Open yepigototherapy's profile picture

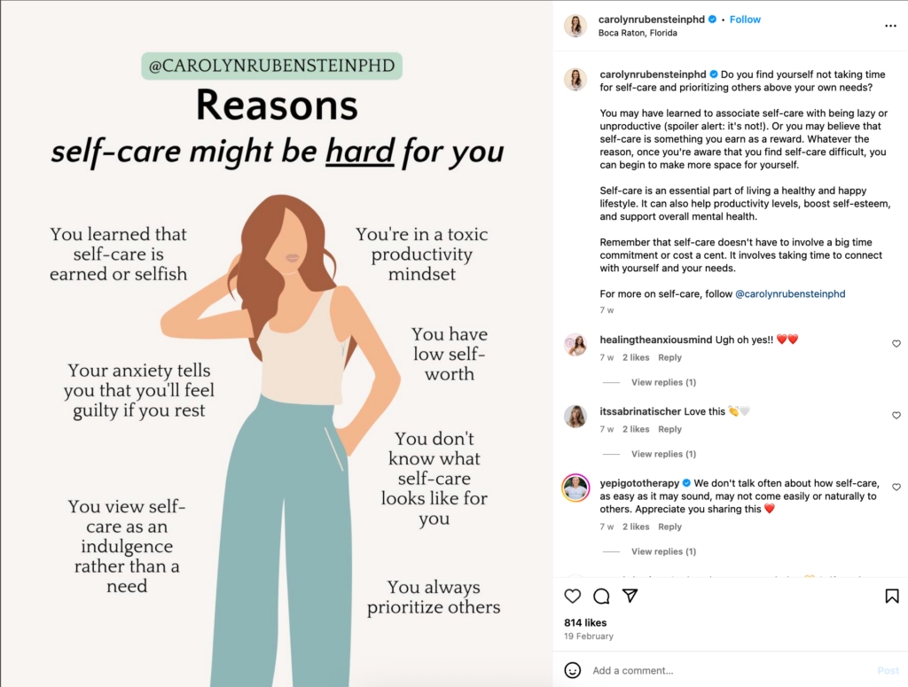point(575,489)
